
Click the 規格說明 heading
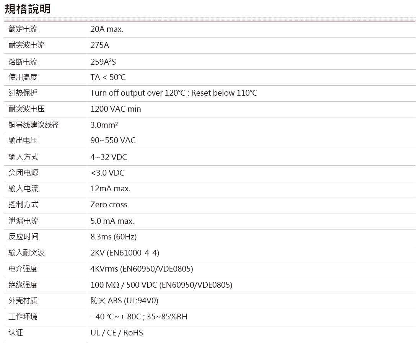pos(27,9)
